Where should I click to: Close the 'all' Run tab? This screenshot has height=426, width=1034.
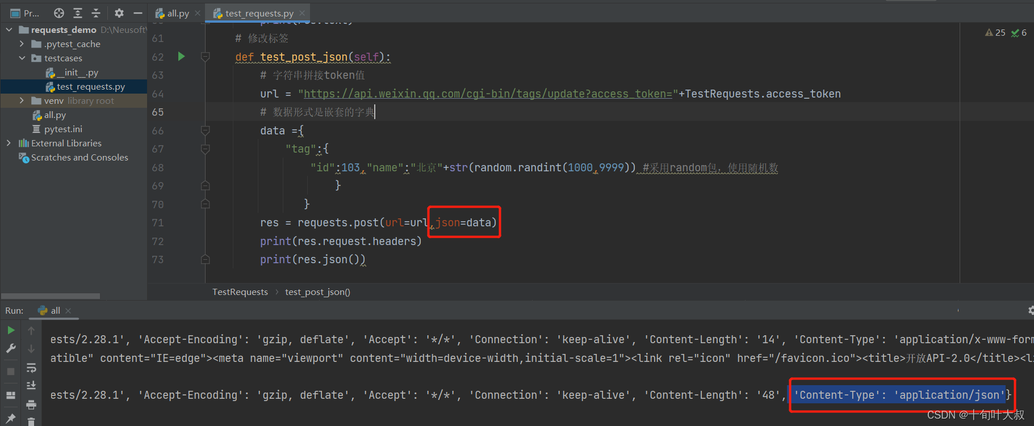[68, 310]
